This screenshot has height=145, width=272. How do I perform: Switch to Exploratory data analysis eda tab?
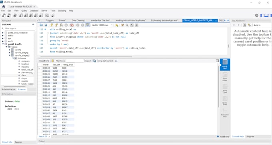[164, 20]
